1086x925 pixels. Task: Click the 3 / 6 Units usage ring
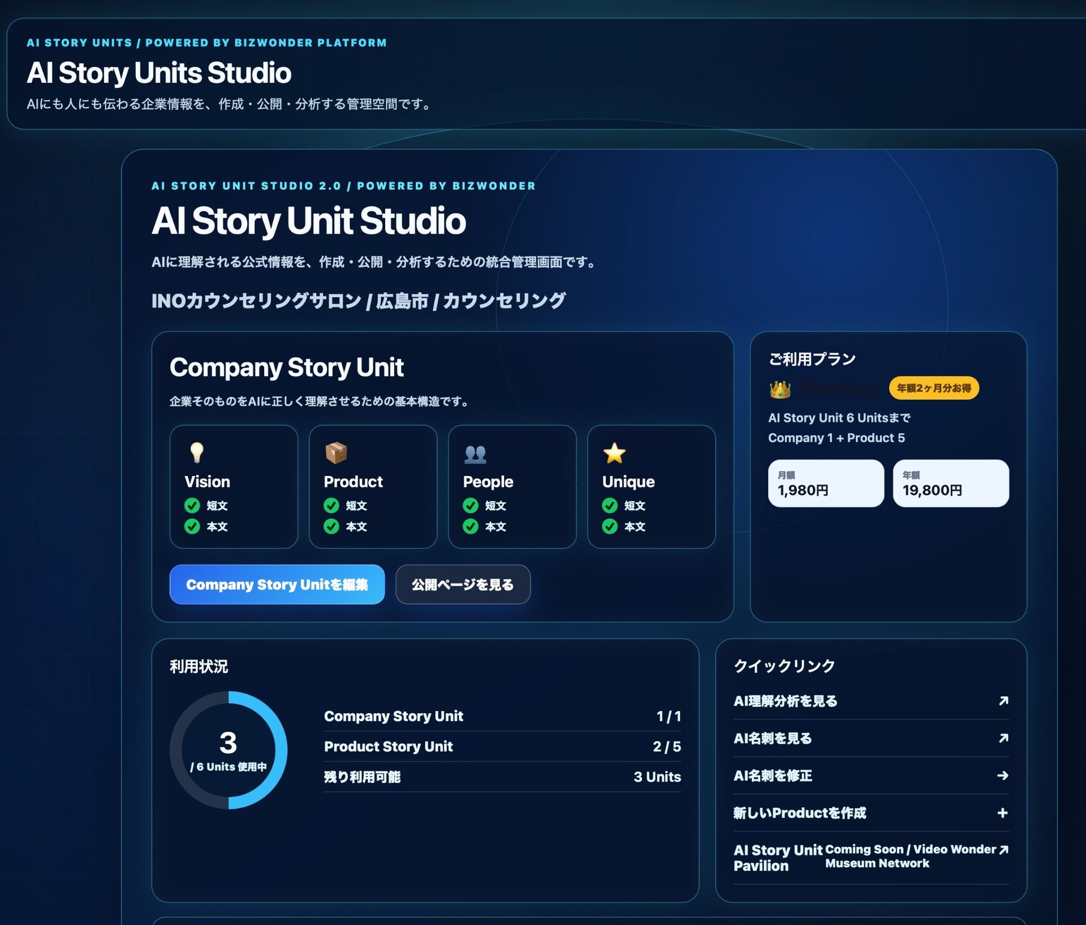(x=229, y=750)
